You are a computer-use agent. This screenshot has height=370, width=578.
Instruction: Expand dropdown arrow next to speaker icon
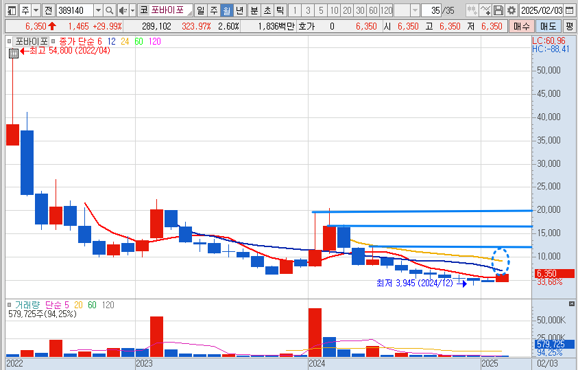point(133,10)
